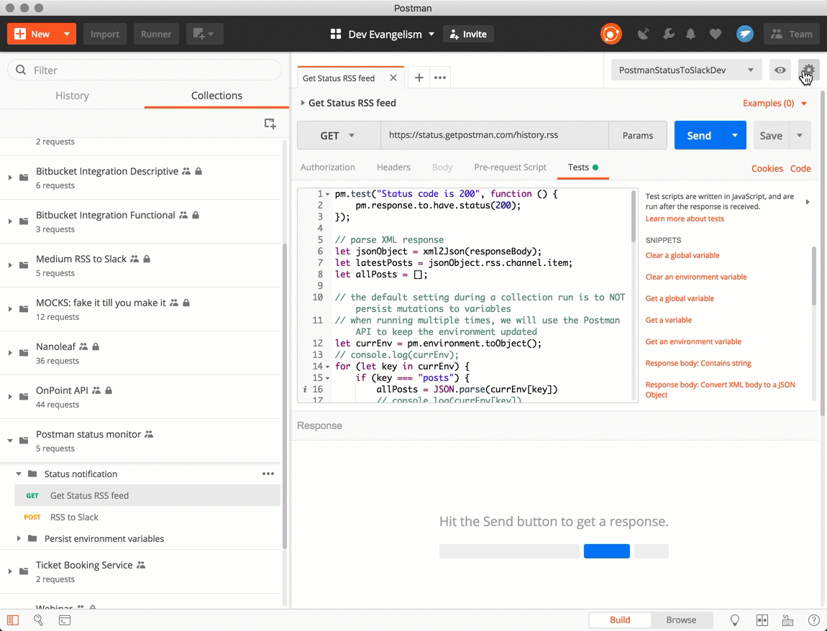Open keyboard shortcuts icon
Viewport: 827px width, 631px height.
(787, 620)
